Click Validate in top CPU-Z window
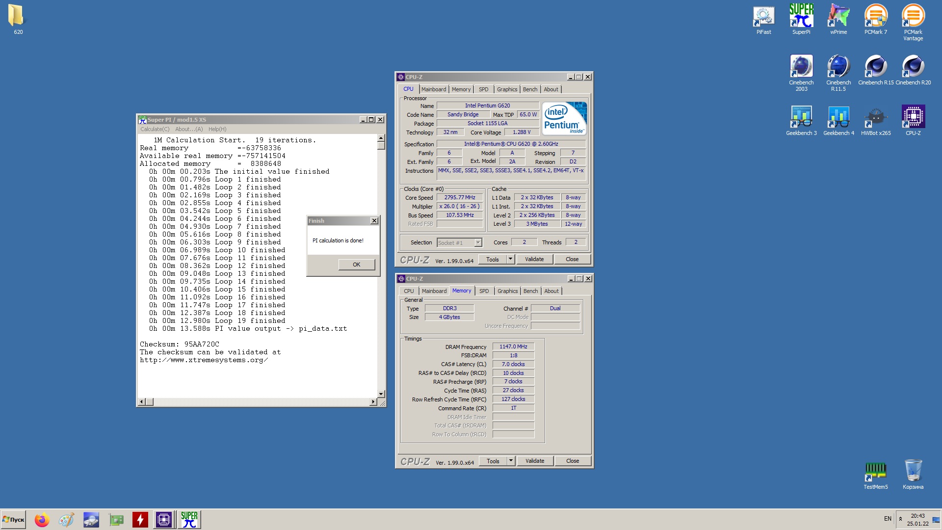The image size is (942, 530). 535,260
